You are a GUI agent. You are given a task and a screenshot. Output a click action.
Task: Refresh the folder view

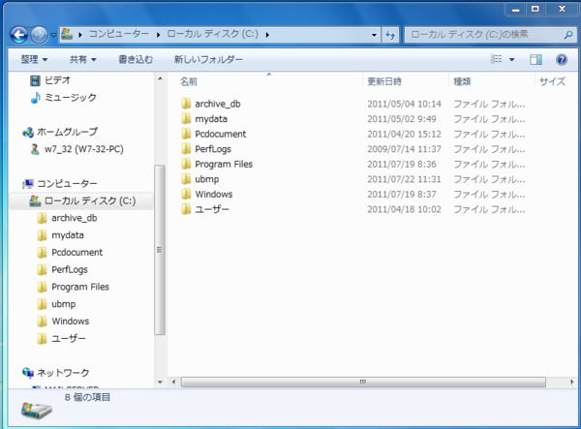(390, 35)
